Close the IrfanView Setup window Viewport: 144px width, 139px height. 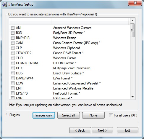135,3
